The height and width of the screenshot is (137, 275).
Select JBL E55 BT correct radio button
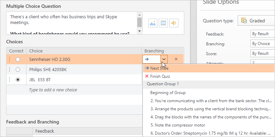18,80
